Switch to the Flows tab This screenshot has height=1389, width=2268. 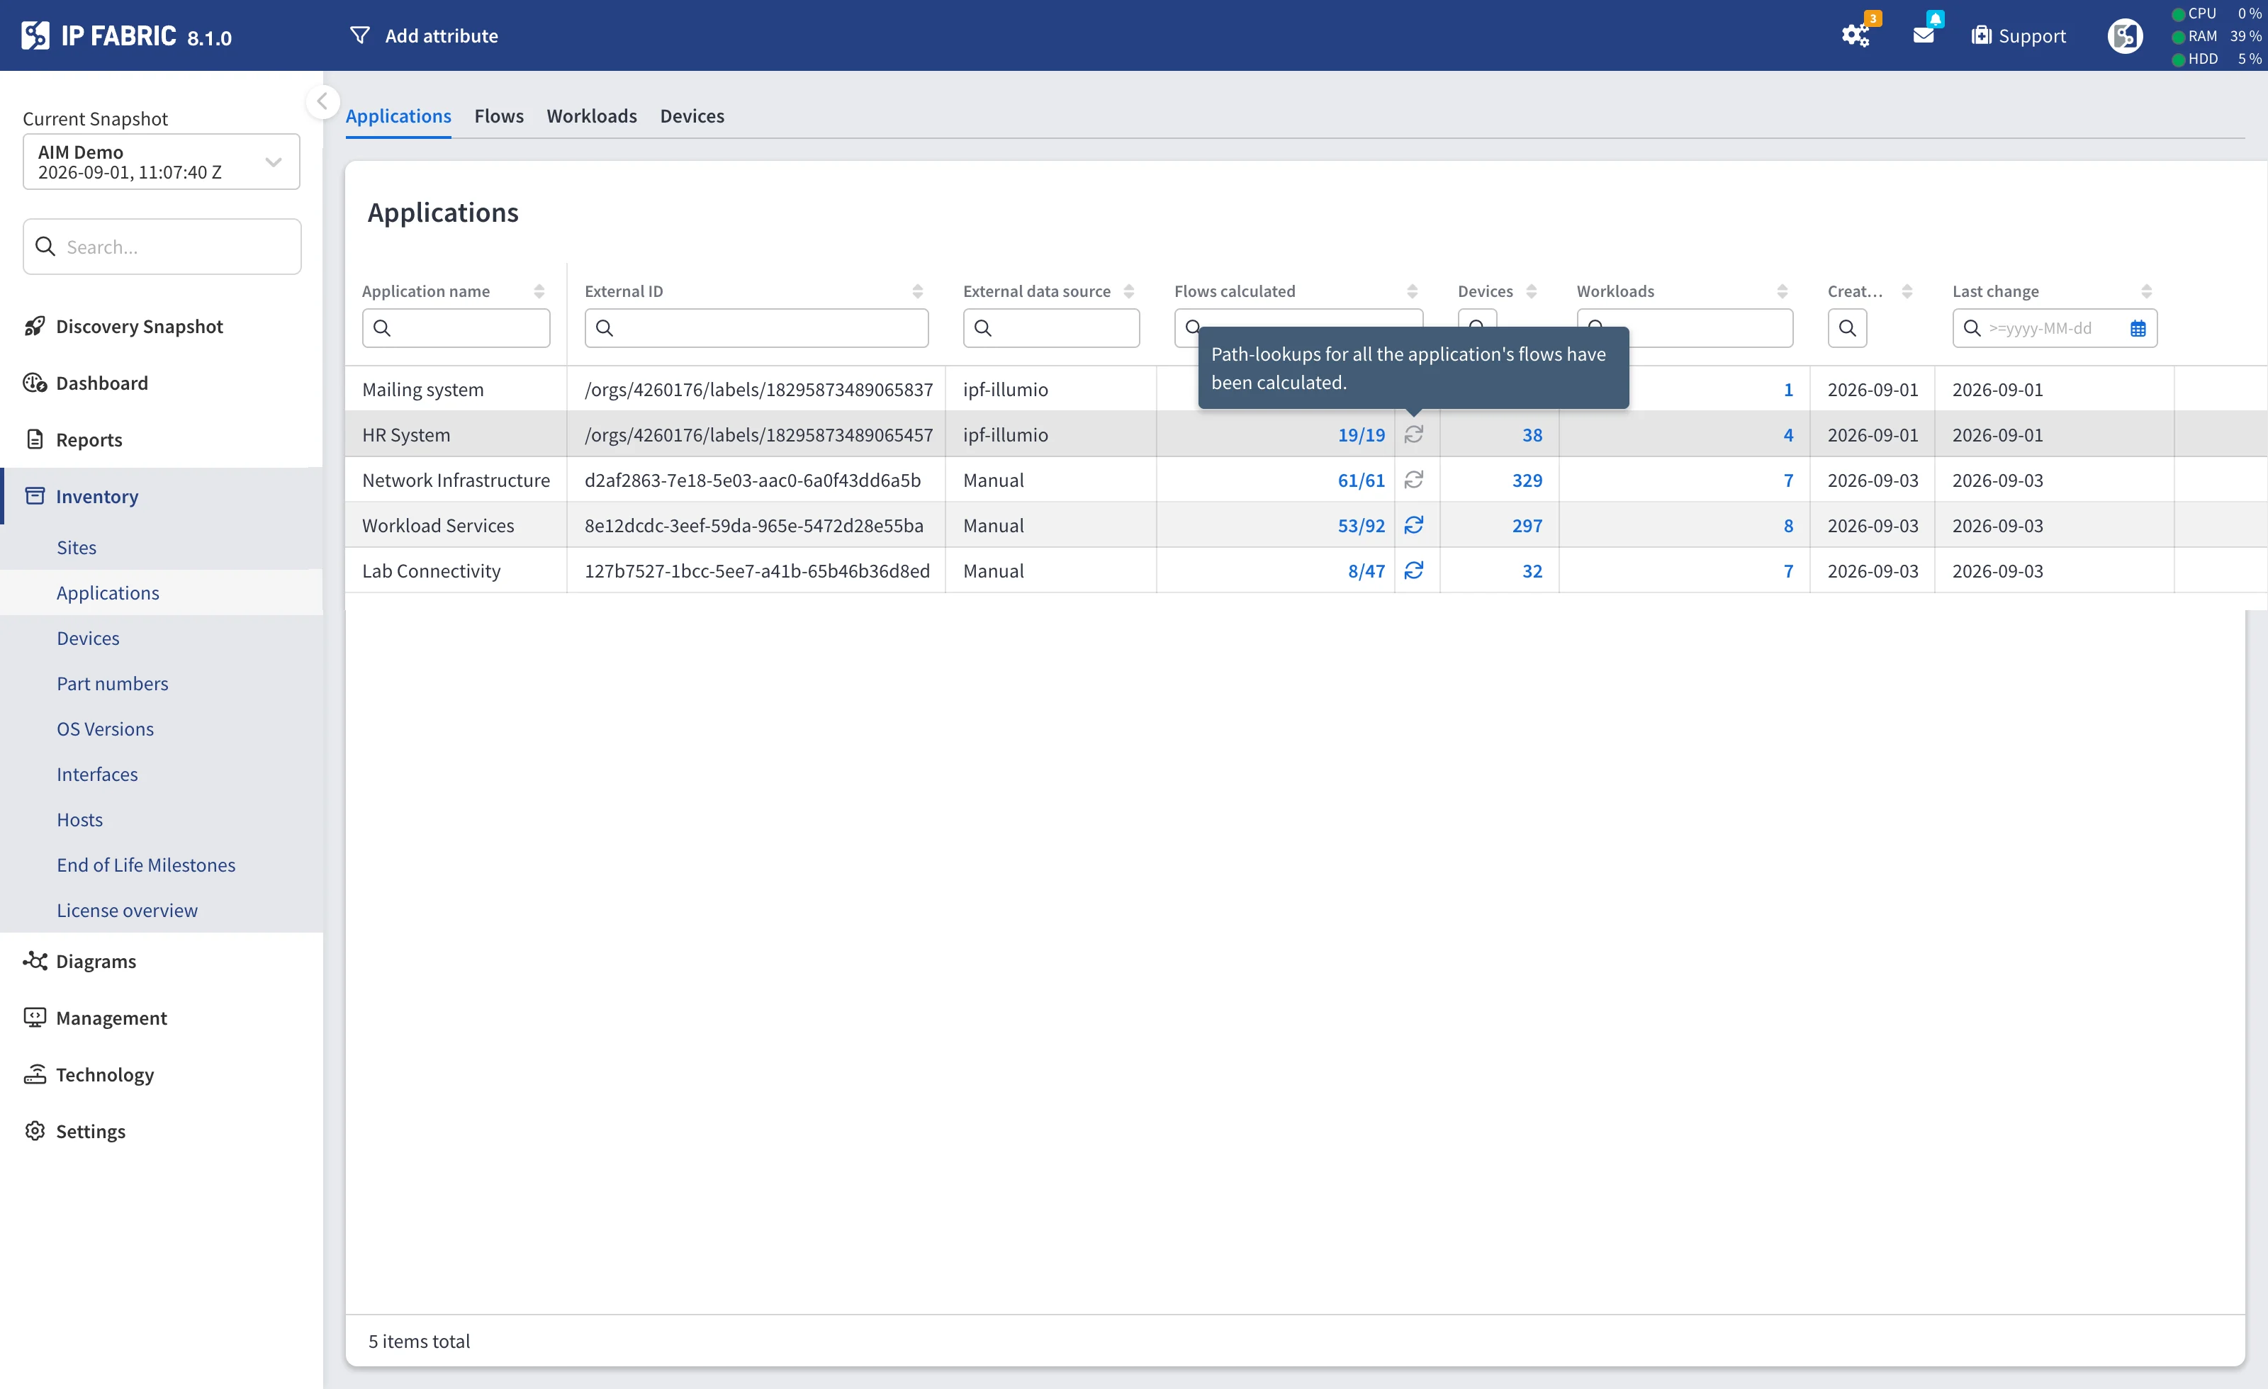point(499,116)
